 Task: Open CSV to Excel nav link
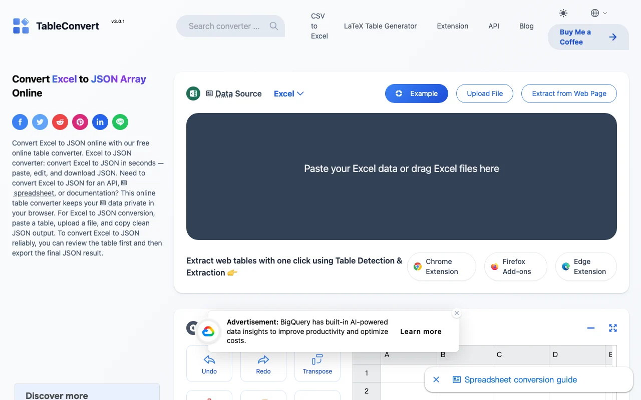(x=319, y=26)
